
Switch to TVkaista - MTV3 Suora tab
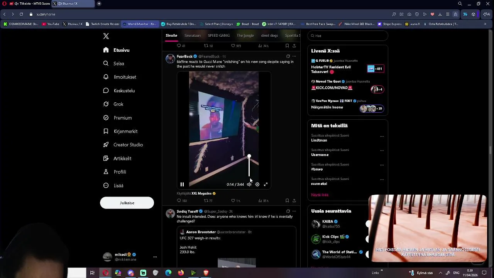point(29,4)
